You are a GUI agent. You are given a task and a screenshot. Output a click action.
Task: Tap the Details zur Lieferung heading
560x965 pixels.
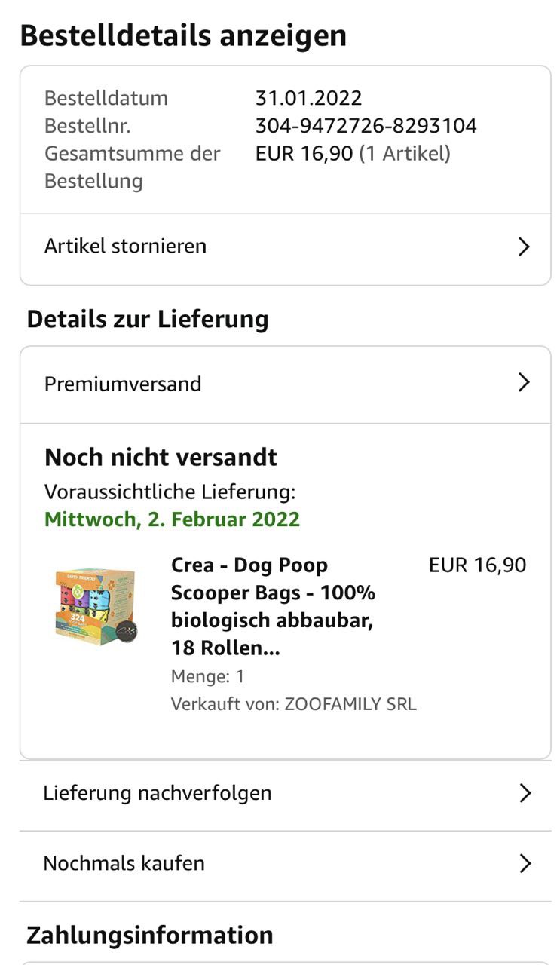point(148,319)
